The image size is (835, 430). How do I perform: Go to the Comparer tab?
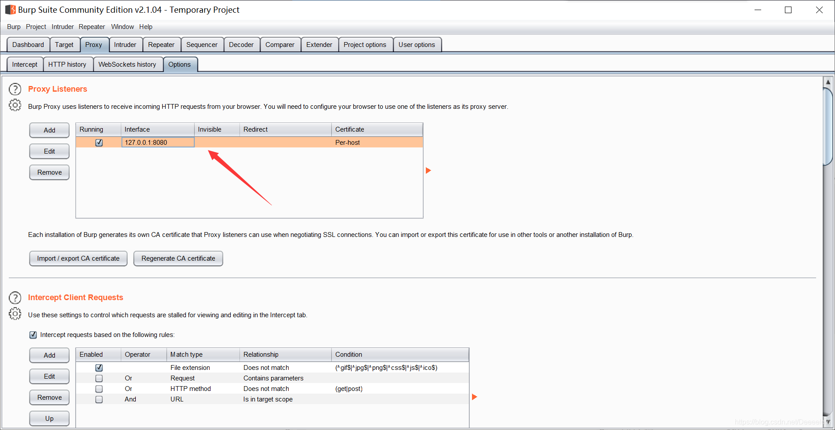(280, 45)
